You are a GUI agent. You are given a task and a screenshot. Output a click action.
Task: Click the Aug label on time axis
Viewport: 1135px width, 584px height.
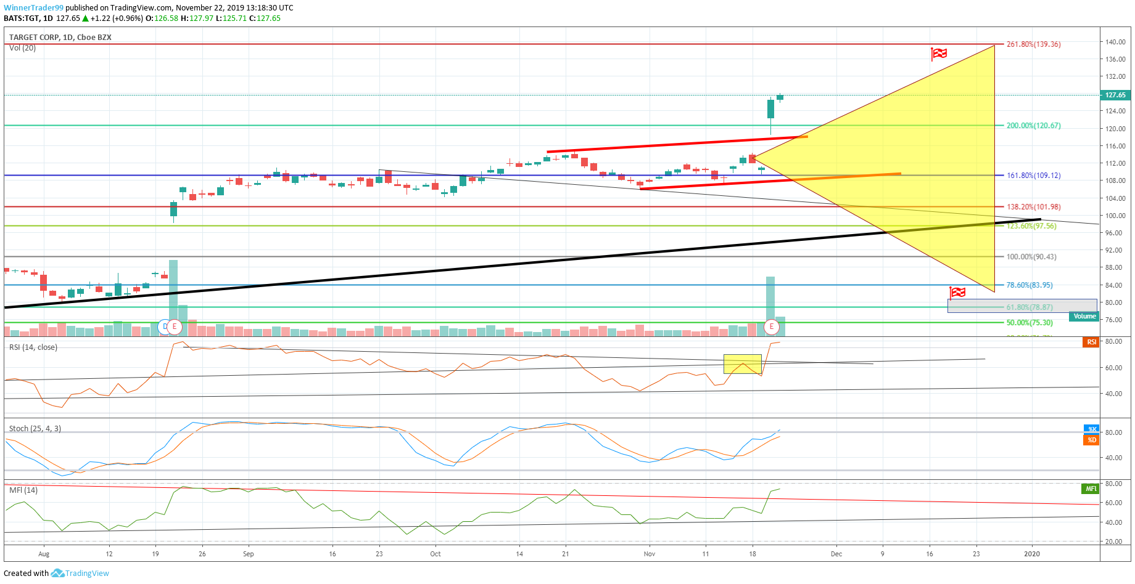44,554
